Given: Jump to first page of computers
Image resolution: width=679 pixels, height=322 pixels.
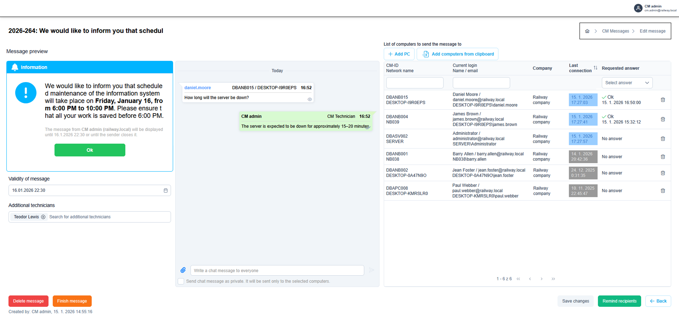Looking at the screenshot, I should pos(518,279).
